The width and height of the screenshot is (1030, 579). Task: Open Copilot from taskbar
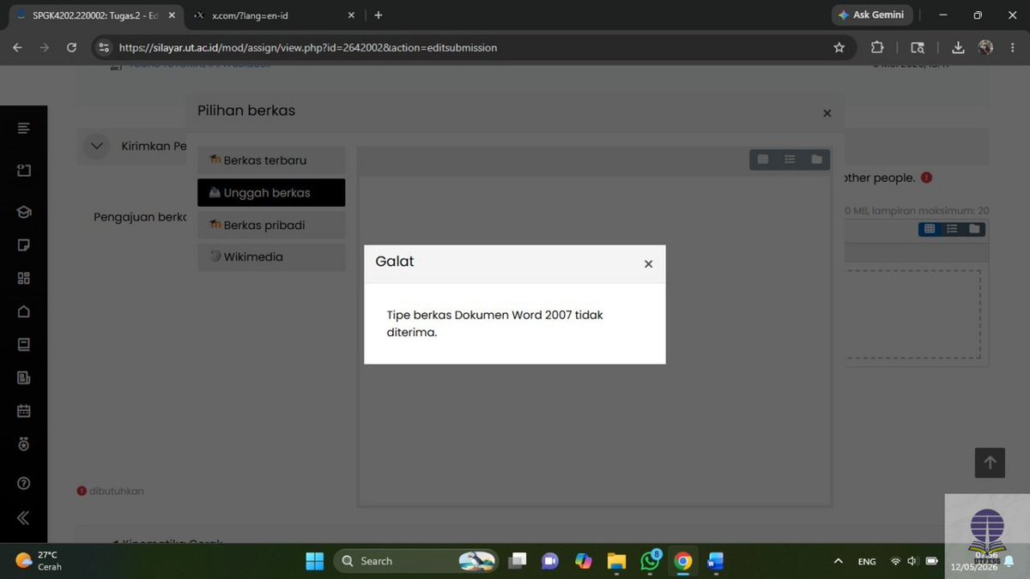584,561
